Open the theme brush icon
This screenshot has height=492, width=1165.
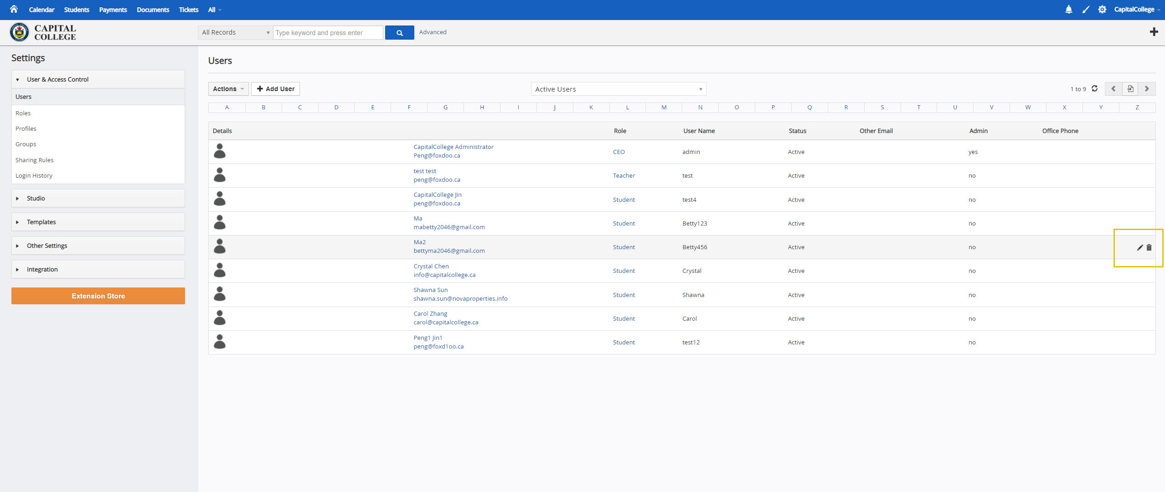click(1086, 10)
